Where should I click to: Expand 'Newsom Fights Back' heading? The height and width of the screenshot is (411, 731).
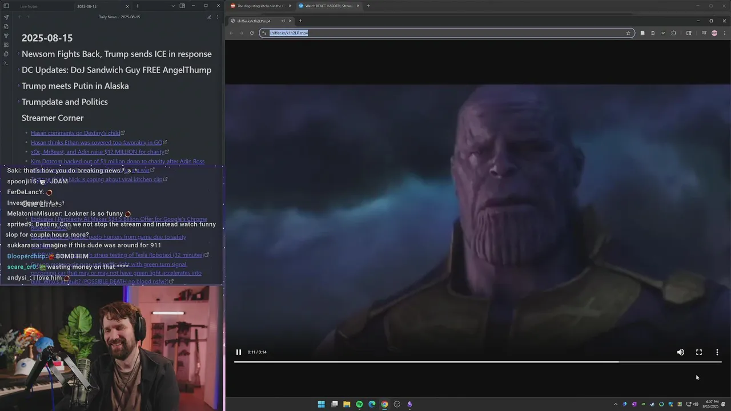click(x=18, y=54)
